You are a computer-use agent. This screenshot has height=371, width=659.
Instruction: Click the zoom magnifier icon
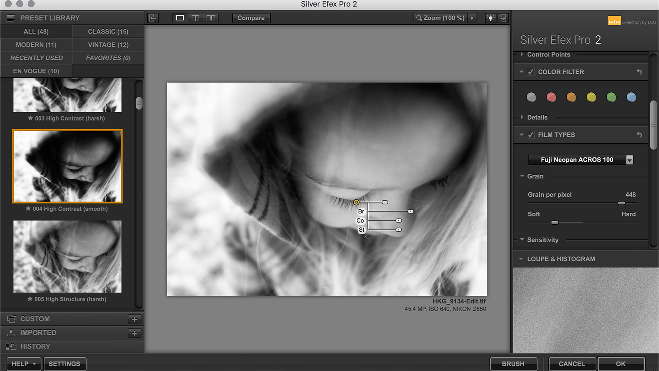[419, 18]
